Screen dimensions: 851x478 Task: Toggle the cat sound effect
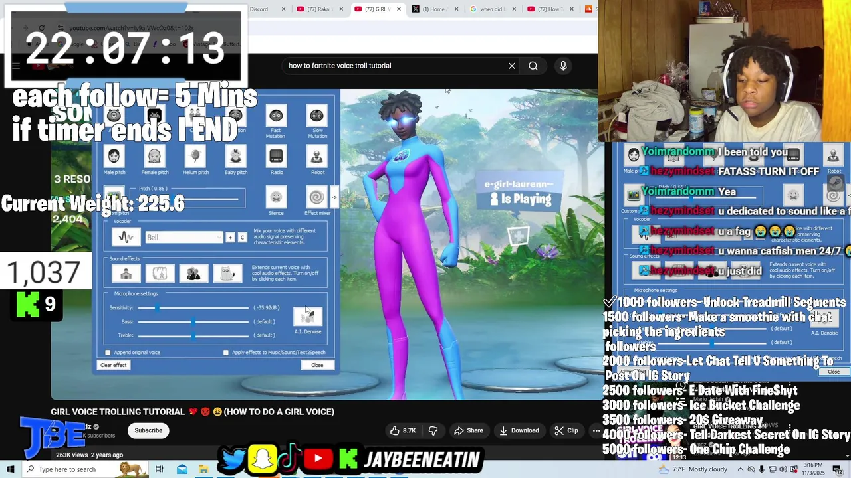[227, 274]
